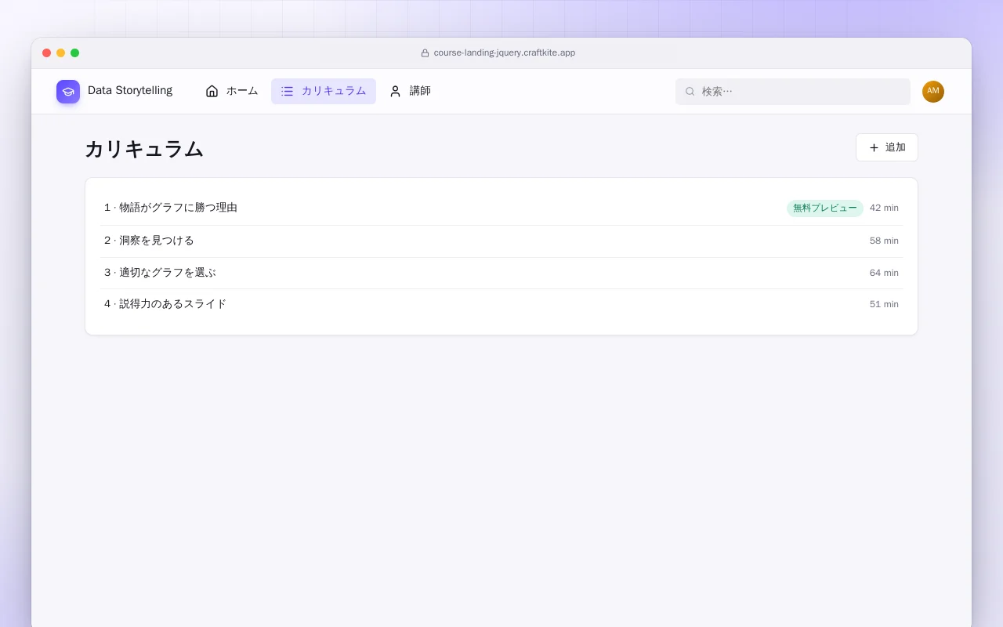Click the green maximize window button
Screen dimensions: 1003x627
click(x=74, y=53)
